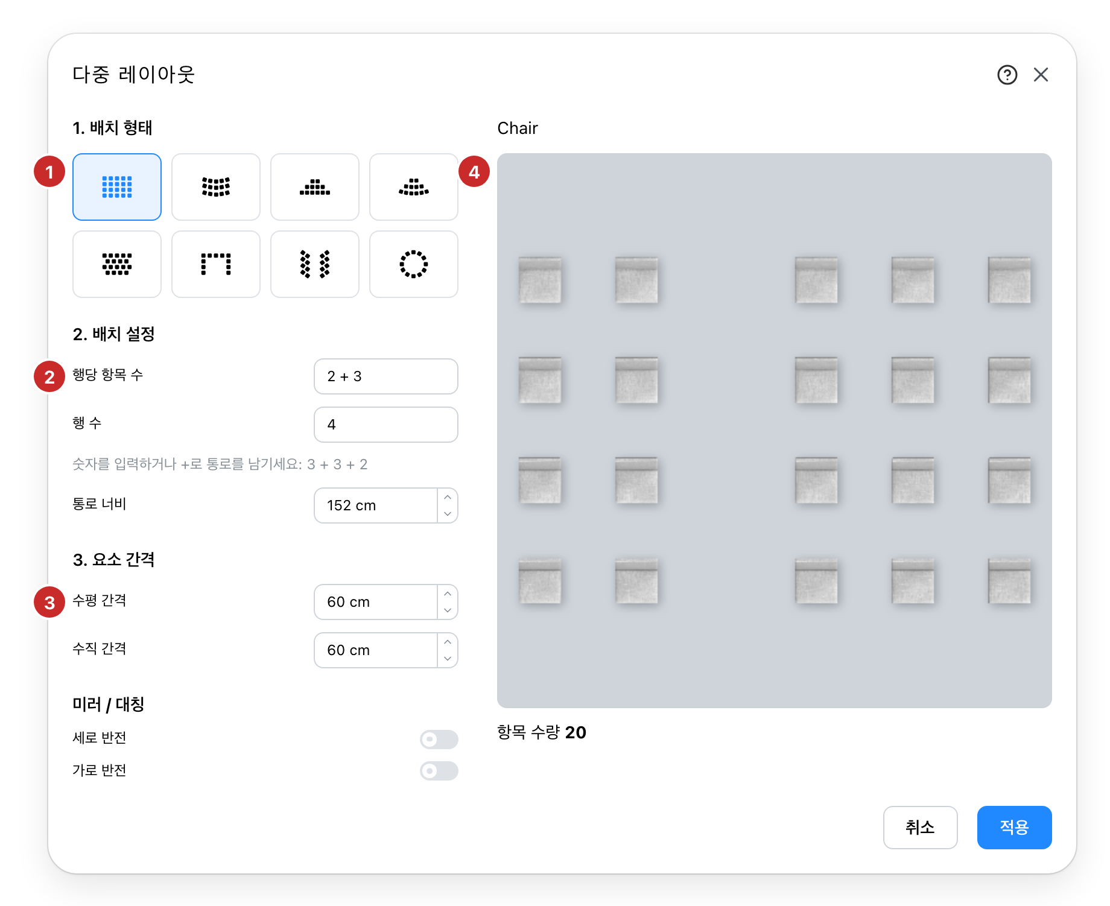Pick the curved pyramid layout pattern
1110x906 pixels.
pyautogui.click(x=414, y=187)
